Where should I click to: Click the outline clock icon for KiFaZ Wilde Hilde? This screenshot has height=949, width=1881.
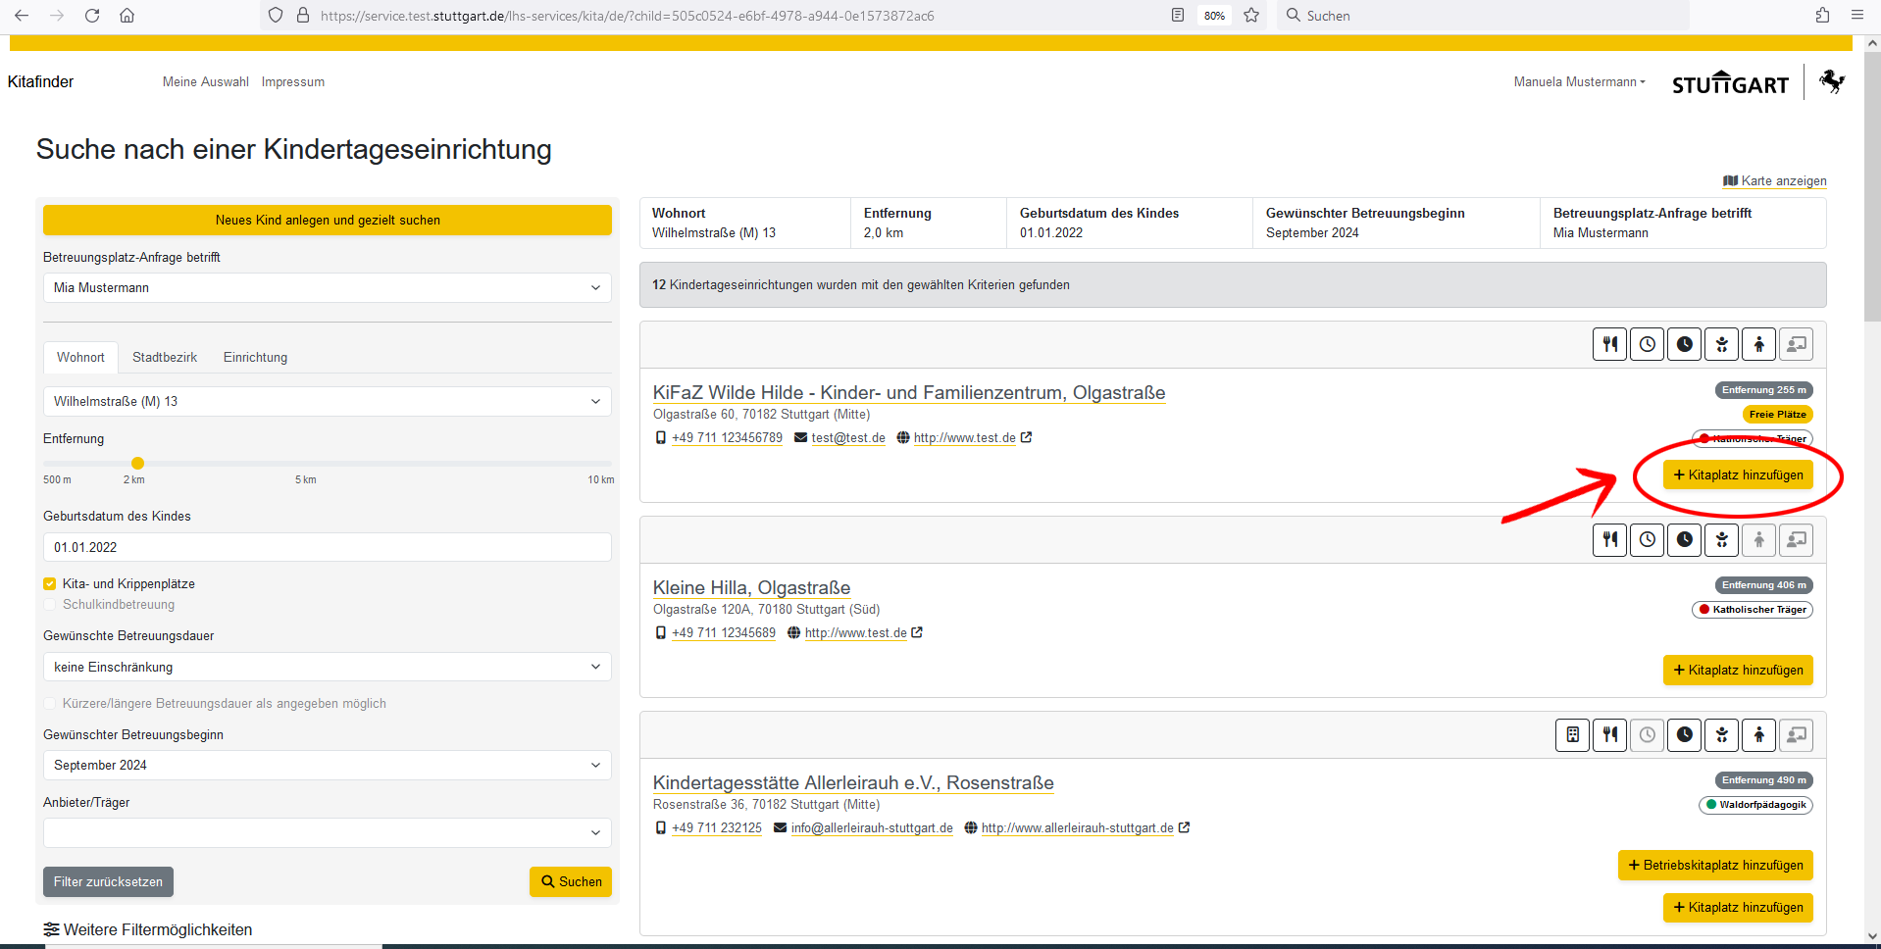point(1647,344)
